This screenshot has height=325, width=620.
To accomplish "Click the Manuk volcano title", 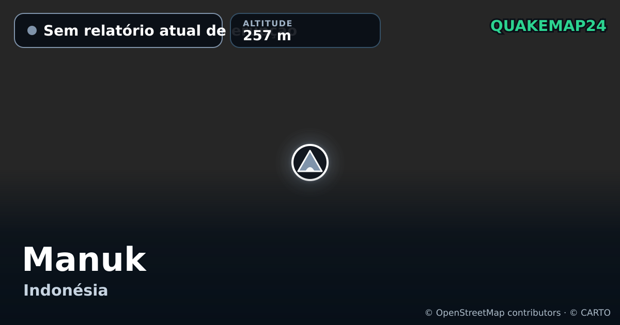I will click(84, 259).
